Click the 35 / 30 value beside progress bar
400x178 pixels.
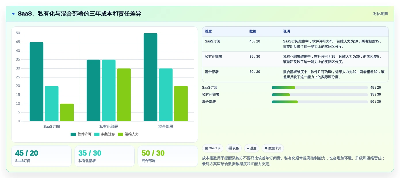point(376,94)
